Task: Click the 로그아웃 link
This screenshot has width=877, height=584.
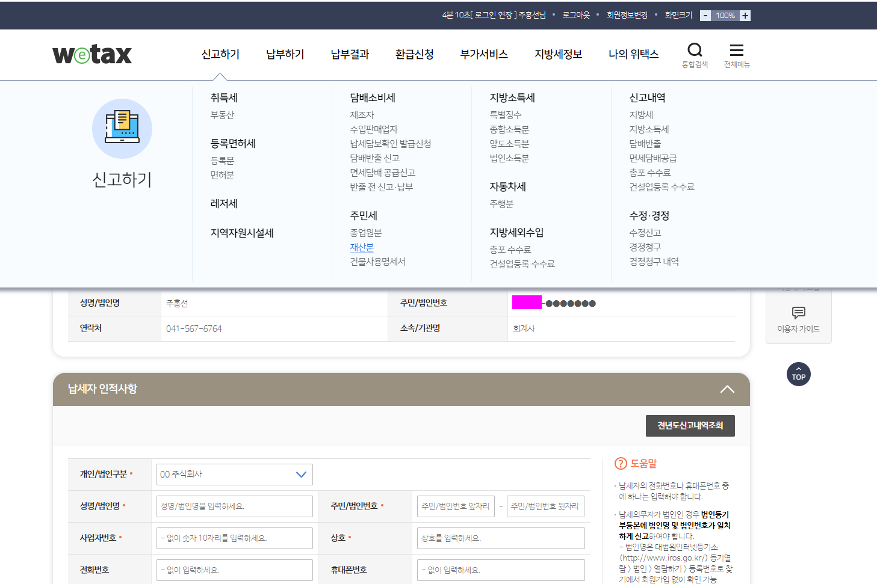Action: pos(576,15)
